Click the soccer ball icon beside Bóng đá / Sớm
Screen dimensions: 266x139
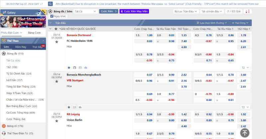coord(50,11)
